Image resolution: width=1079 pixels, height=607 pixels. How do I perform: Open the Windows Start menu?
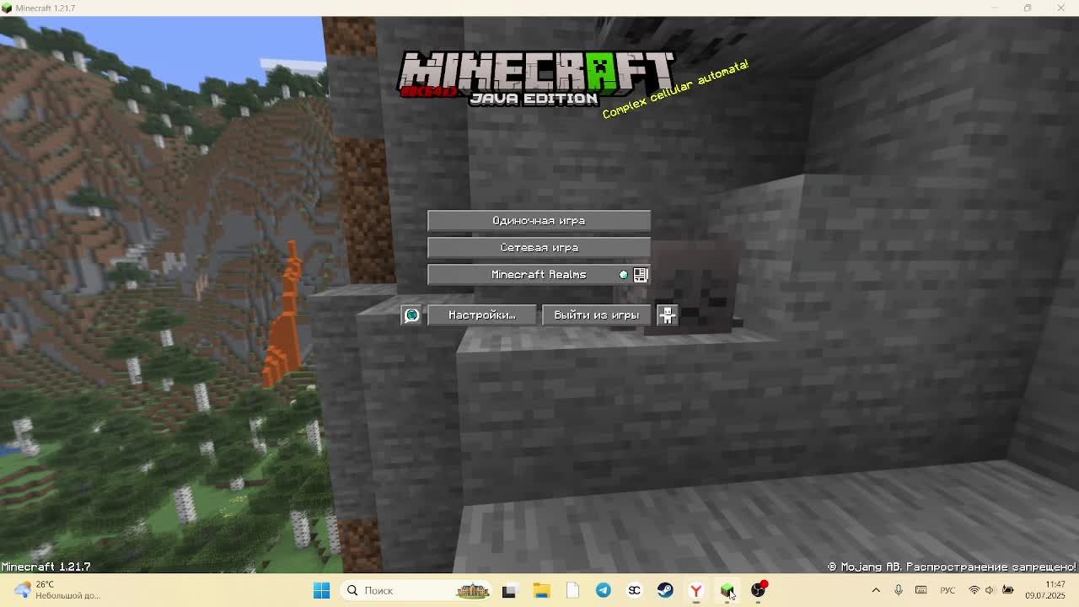pos(321,590)
